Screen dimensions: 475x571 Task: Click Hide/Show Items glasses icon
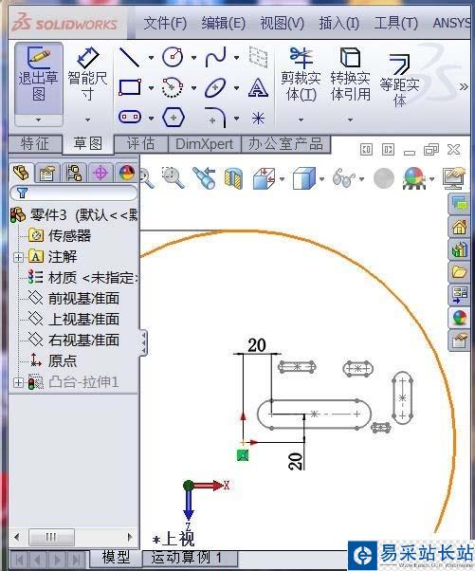pos(343,178)
